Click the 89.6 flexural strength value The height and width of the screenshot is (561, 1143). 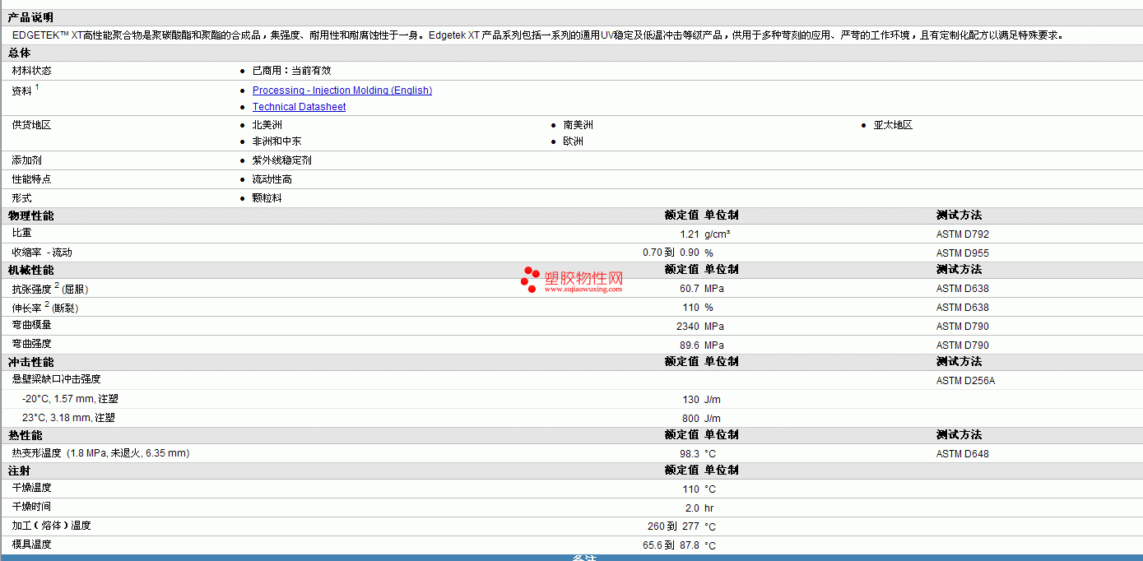[x=690, y=345]
